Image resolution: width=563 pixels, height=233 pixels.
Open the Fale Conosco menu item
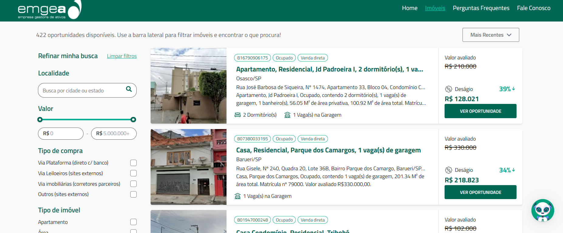click(534, 8)
